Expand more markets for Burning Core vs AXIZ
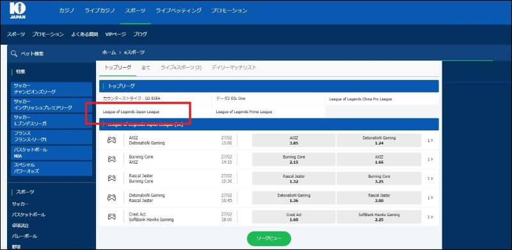Image resolution: width=512 pixels, height=250 pixels. pos(430,159)
